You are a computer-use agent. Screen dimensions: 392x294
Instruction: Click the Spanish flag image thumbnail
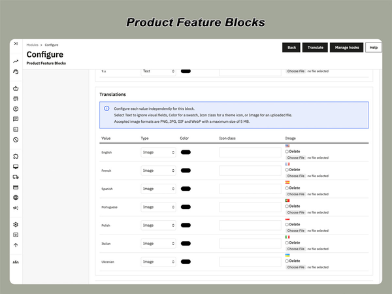(x=287, y=182)
